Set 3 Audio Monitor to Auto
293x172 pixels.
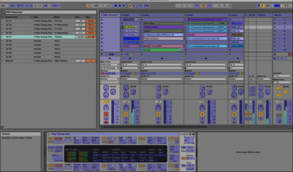click(148, 73)
